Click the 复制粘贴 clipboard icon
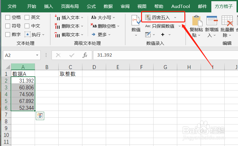The image size is (238, 146). pos(197,21)
